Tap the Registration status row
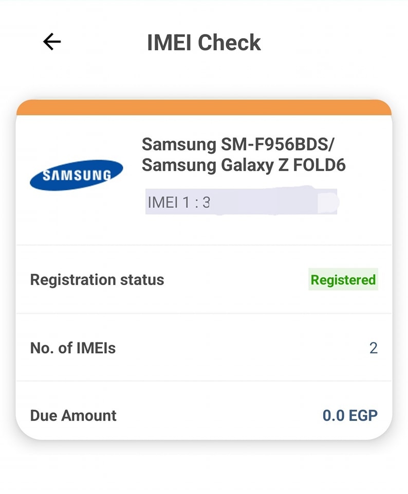408x494 pixels. (204, 279)
